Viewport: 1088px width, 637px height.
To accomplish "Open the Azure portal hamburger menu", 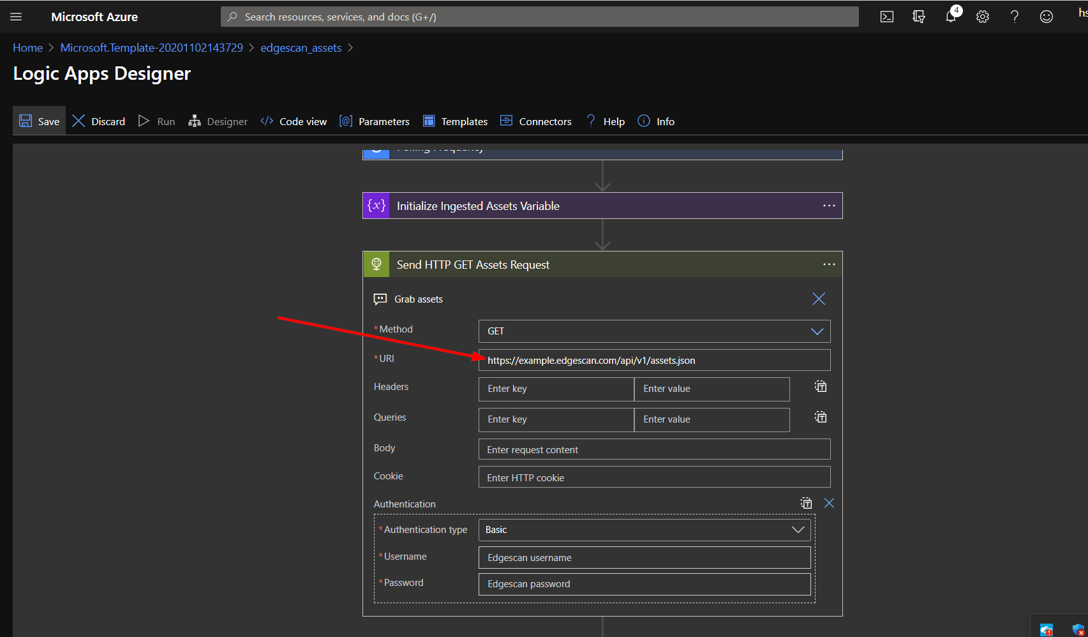I will click(16, 17).
